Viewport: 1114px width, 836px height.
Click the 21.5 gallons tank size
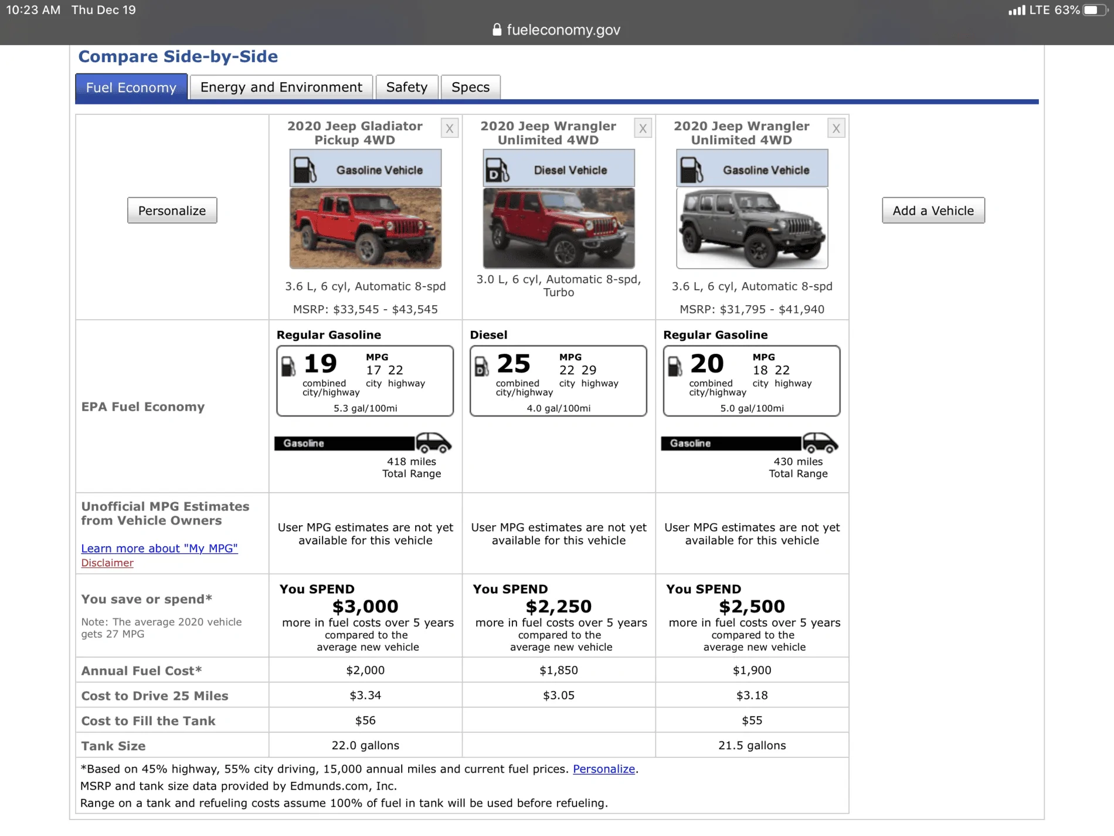[x=752, y=746]
